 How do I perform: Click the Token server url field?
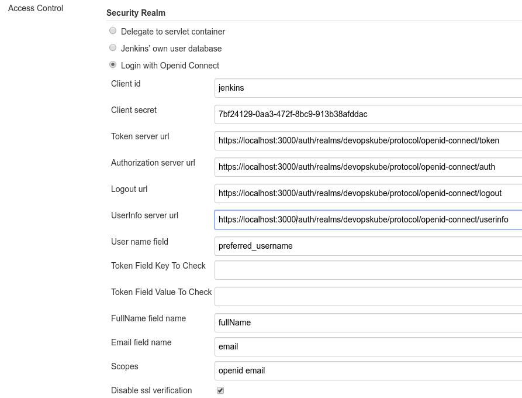click(368, 140)
